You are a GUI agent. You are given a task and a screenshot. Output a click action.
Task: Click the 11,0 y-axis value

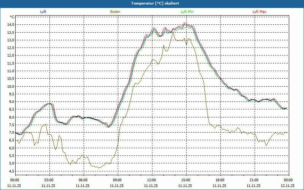[x=11, y=71]
